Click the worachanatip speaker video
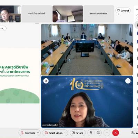Image resolution: width=138 pixels, height=138 pixels. click(x=87, y=102)
